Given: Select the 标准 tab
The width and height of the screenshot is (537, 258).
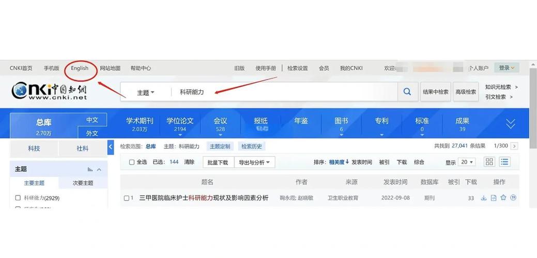Looking at the screenshot, I should click(x=422, y=124).
